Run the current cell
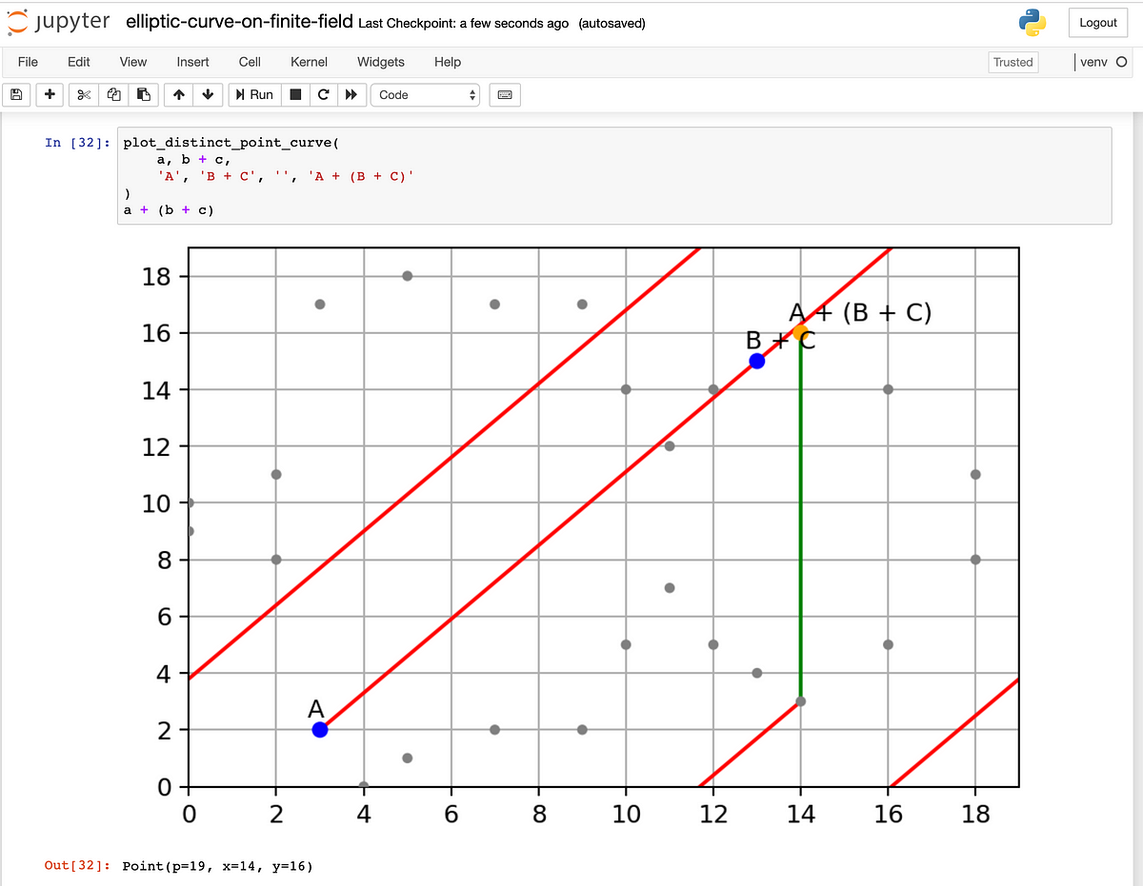Image resolution: width=1143 pixels, height=886 pixels. click(254, 94)
